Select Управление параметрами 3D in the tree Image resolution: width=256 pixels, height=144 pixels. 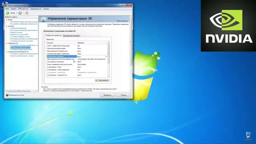coord(20,47)
